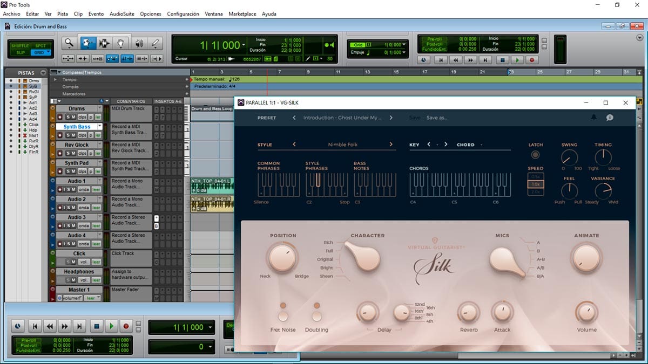Click the Master 1 volumen view button
648x364 pixels.
point(73,298)
